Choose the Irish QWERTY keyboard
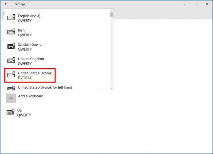This screenshot has width=213, height=154. click(x=57, y=33)
